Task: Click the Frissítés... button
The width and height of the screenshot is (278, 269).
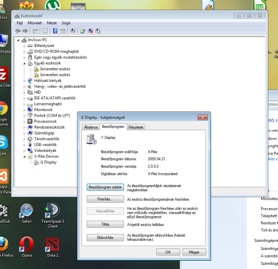Action: tap(105, 199)
